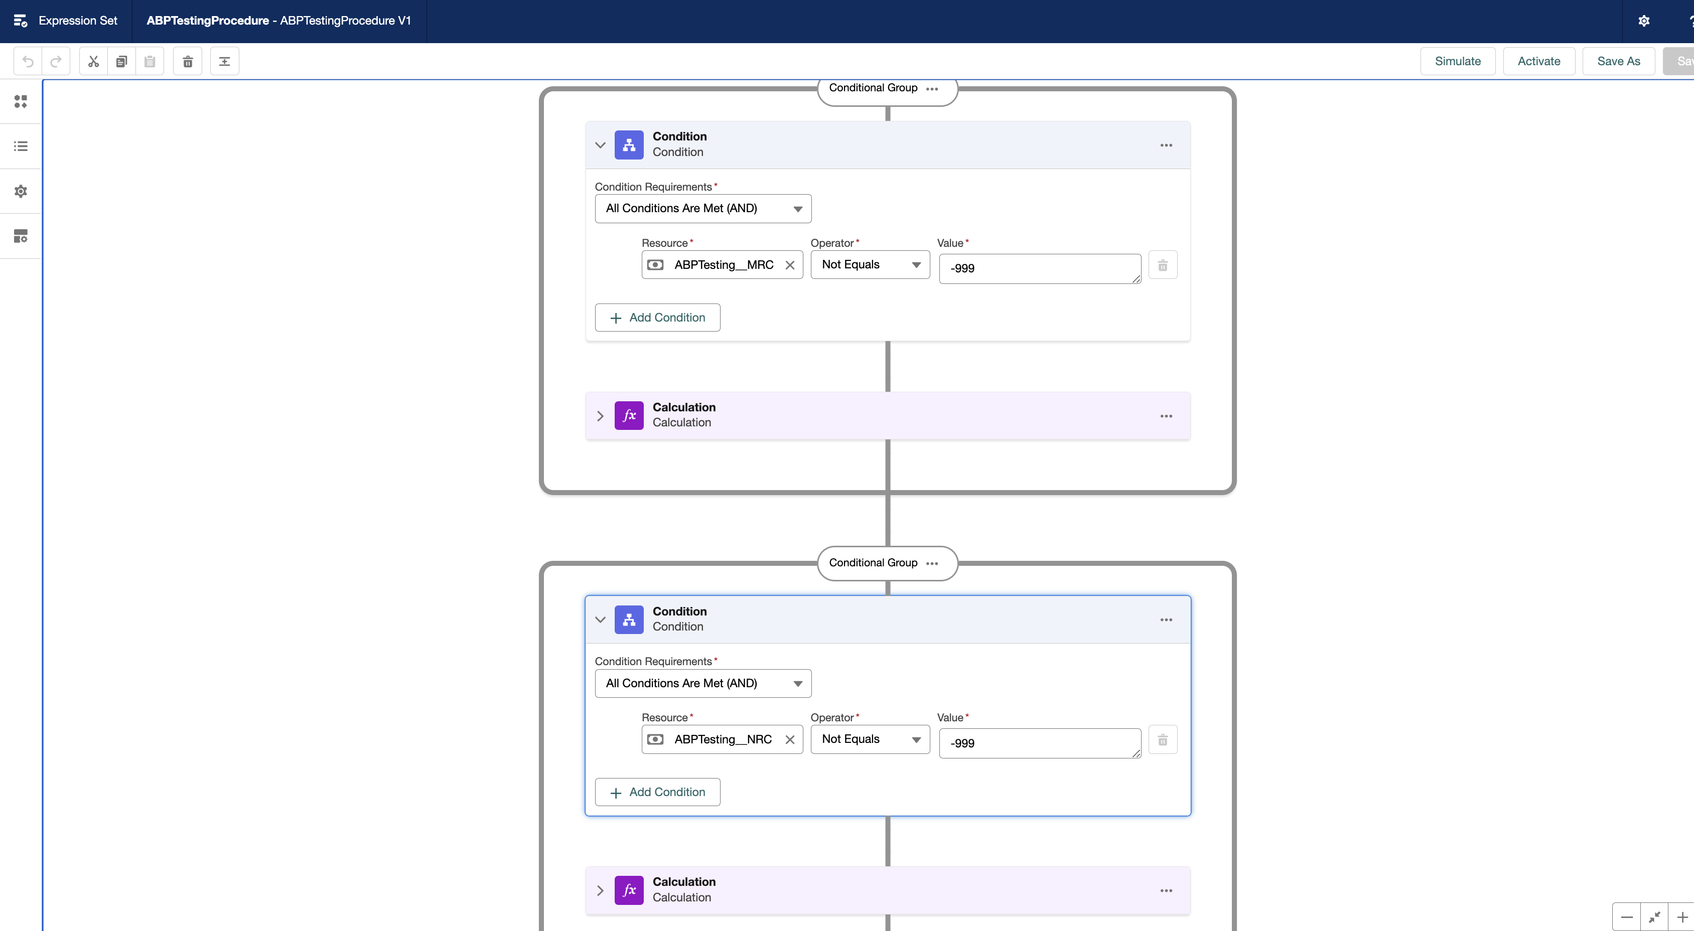Click the Copy icon in toolbar
Image resolution: width=1694 pixels, height=931 pixels.
click(121, 61)
